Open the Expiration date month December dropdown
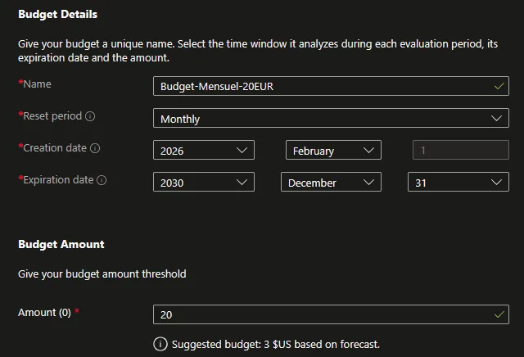The width and height of the screenshot is (524, 357). point(331,182)
